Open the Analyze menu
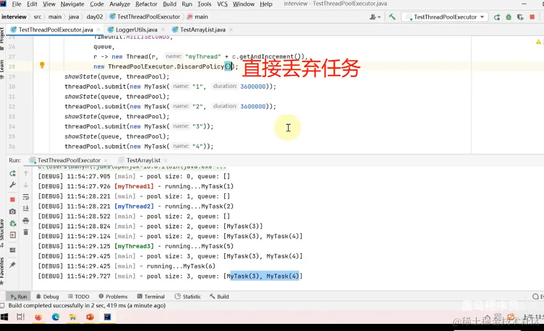This screenshot has width=544, height=331. pyautogui.click(x=120, y=4)
